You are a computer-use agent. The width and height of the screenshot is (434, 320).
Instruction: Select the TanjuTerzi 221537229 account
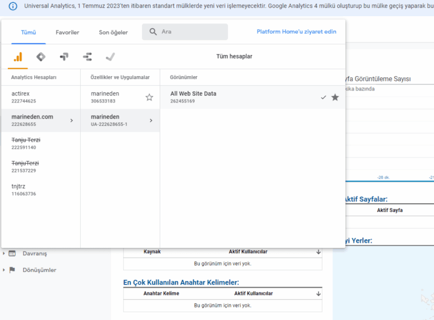(41, 167)
